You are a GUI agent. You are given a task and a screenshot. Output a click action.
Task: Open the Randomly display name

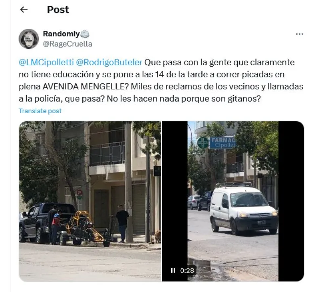coord(61,34)
